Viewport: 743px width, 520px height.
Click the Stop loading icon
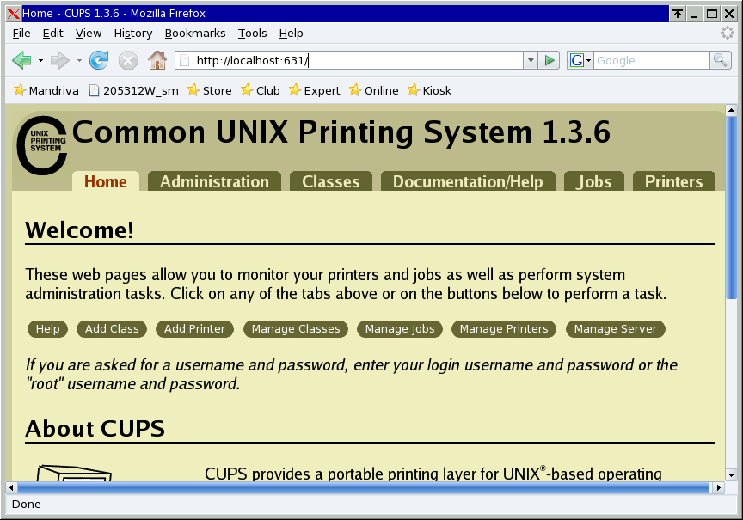(x=127, y=60)
